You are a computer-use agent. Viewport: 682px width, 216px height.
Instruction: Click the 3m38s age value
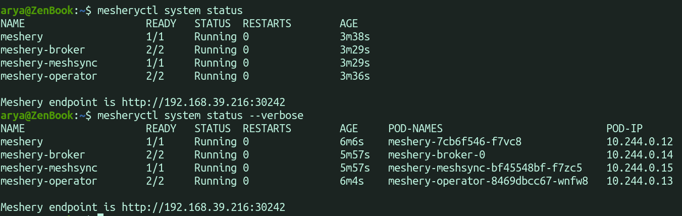click(x=355, y=37)
